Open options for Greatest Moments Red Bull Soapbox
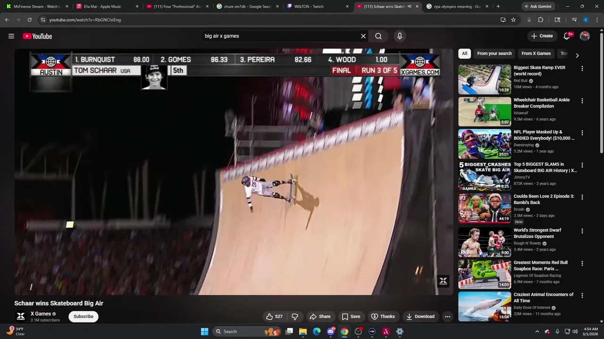This screenshot has width=604, height=339. 582,263
